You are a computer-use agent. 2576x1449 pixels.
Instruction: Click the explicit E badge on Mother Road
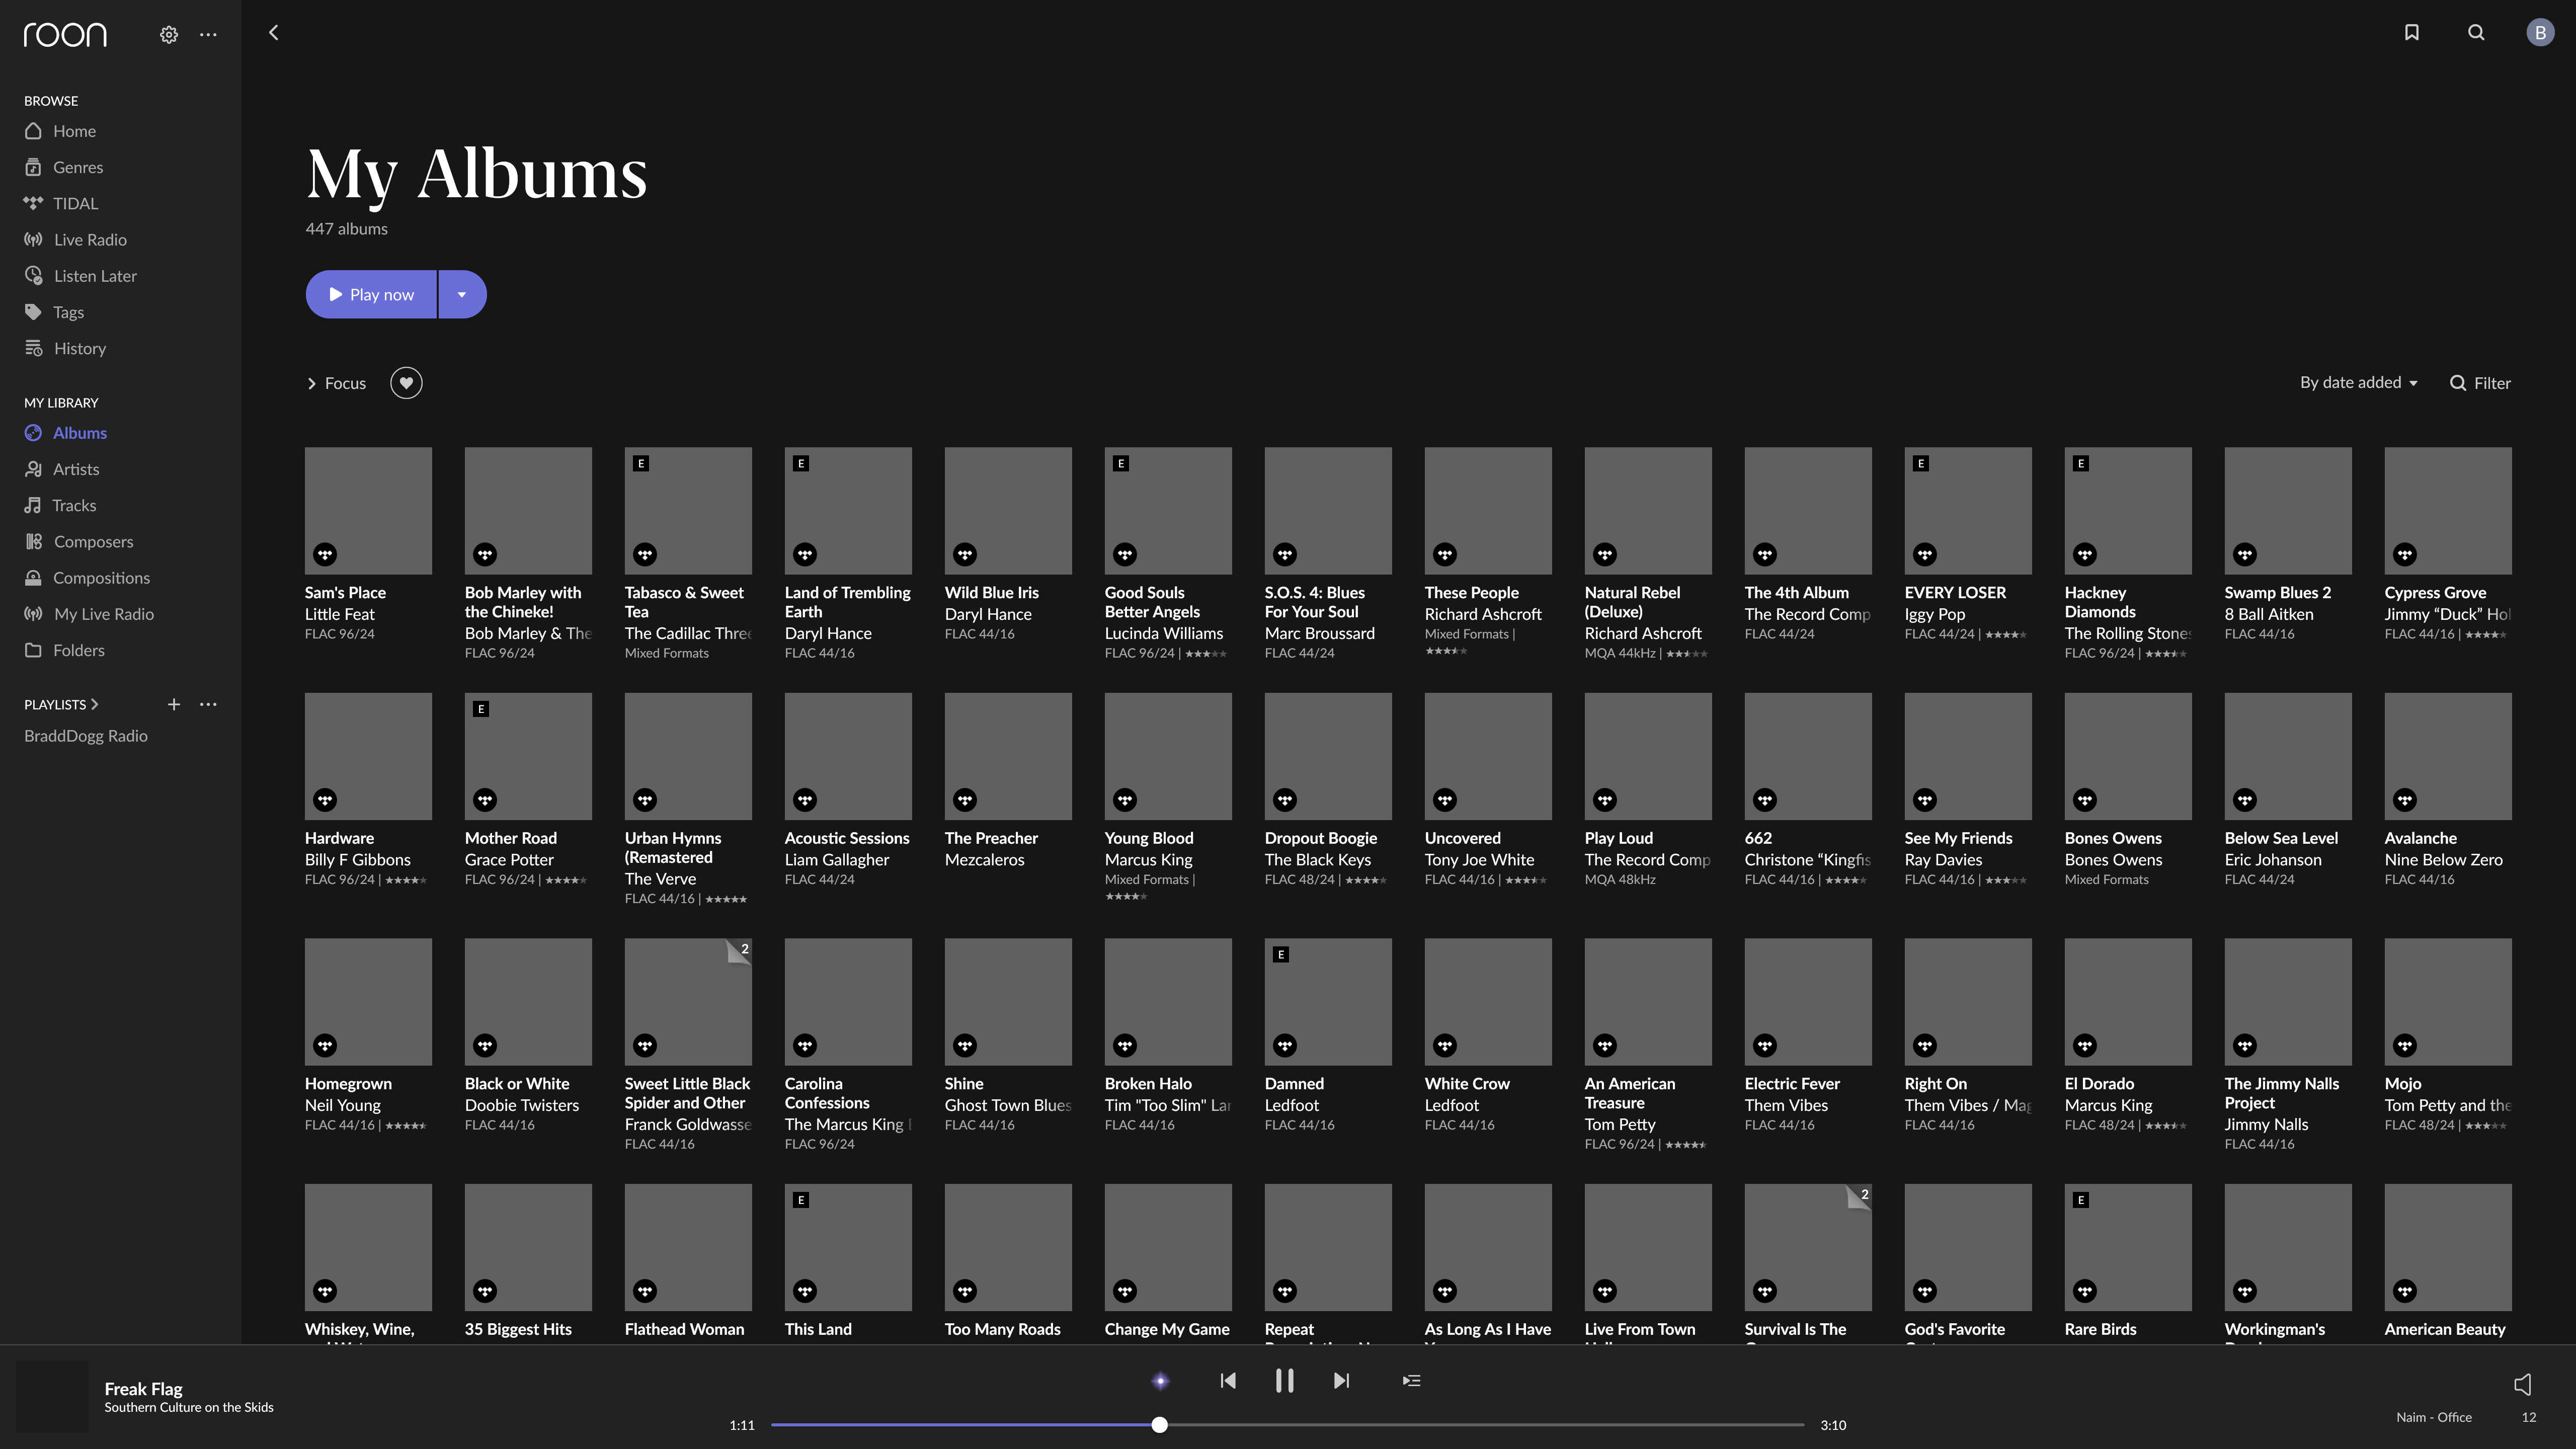tap(481, 709)
